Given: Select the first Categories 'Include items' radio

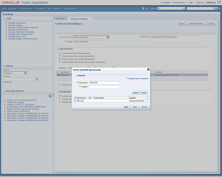Looking at the screenshot, I should [60, 96].
